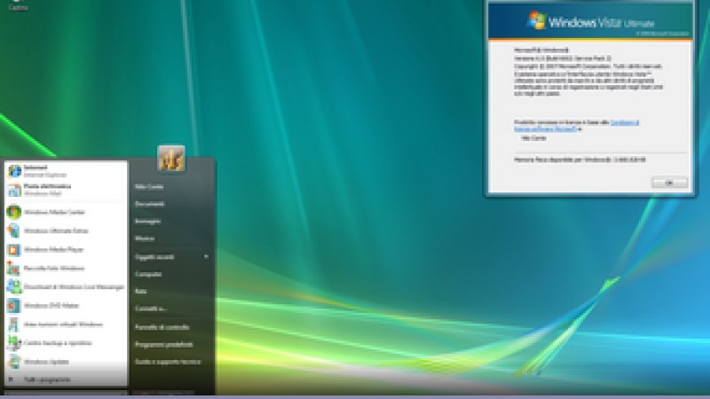Viewport: 710px width, 399px height.
Task: Open Download di Windows Live Messenger
Action: 66,286
